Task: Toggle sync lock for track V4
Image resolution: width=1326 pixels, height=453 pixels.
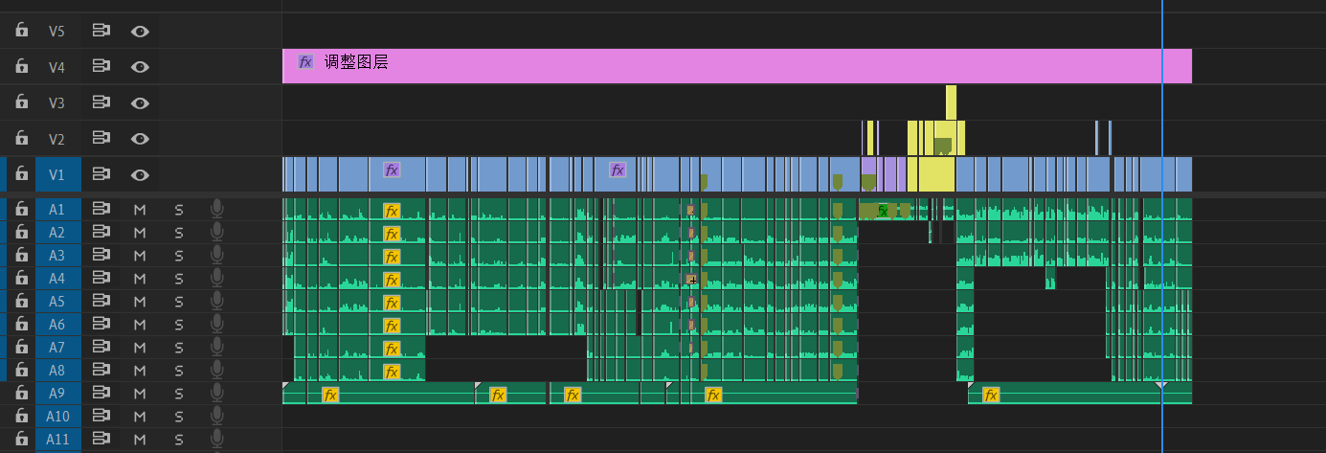Action: 101,66
